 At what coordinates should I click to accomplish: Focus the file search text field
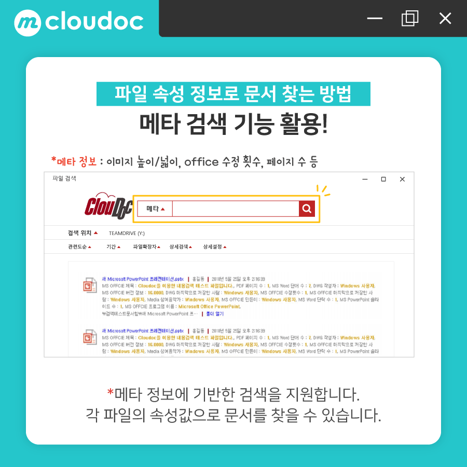tap(236, 209)
